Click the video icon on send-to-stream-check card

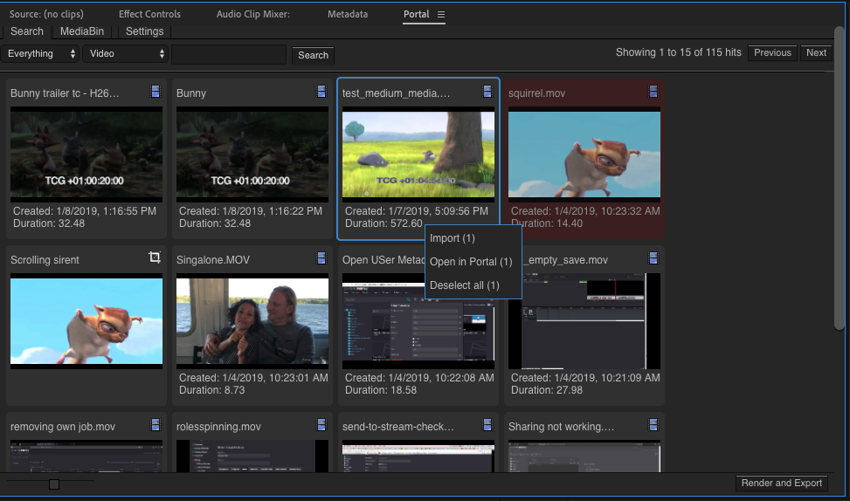click(x=487, y=425)
